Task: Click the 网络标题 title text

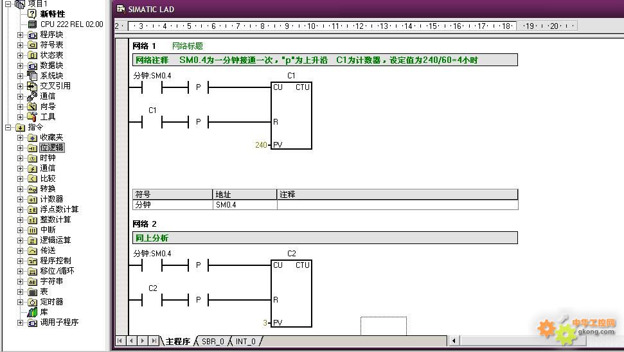Action: point(188,46)
